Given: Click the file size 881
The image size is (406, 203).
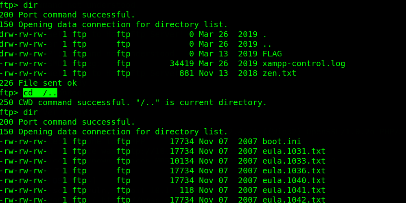Looking at the screenshot, I should pyautogui.click(x=187, y=73).
